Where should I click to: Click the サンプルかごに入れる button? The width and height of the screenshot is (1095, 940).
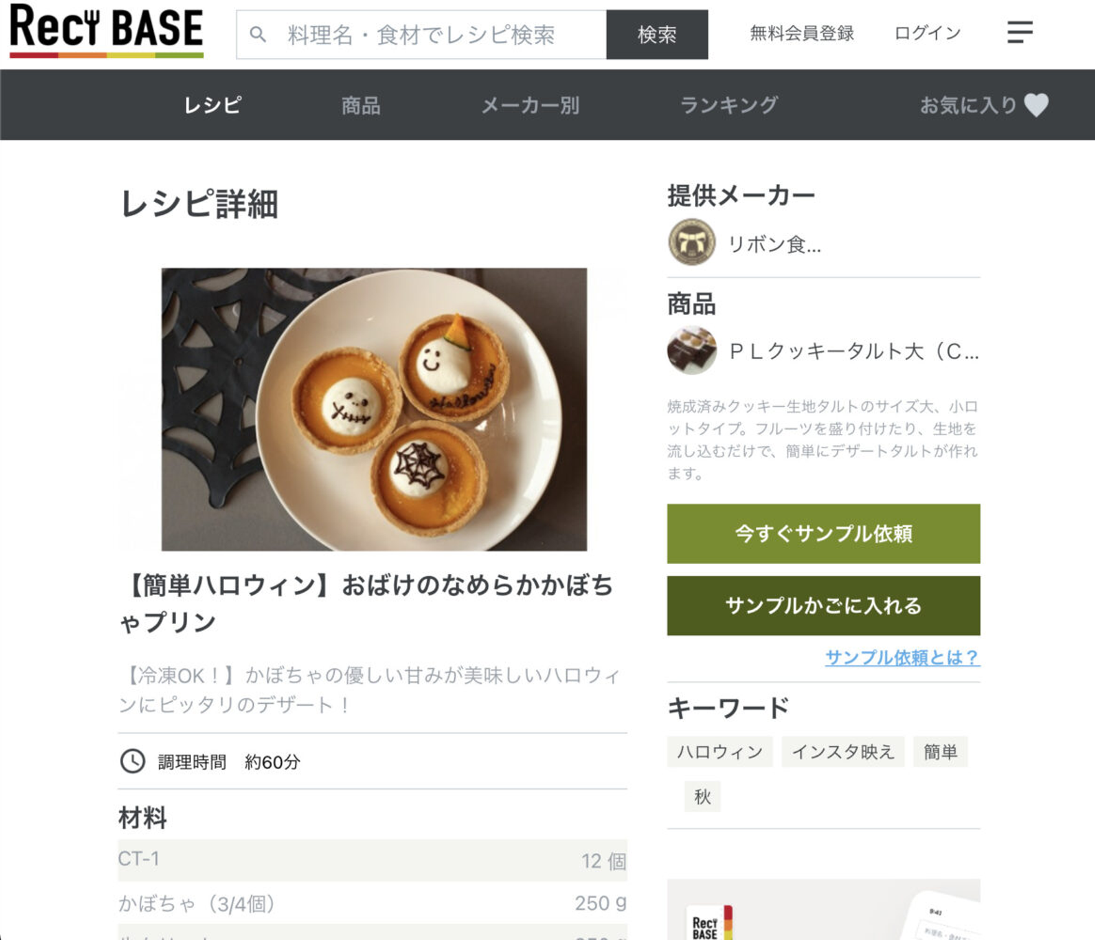coord(823,606)
